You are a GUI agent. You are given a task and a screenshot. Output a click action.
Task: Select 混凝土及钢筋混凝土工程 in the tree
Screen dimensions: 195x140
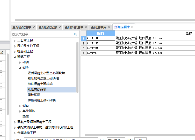click(x=34, y=122)
